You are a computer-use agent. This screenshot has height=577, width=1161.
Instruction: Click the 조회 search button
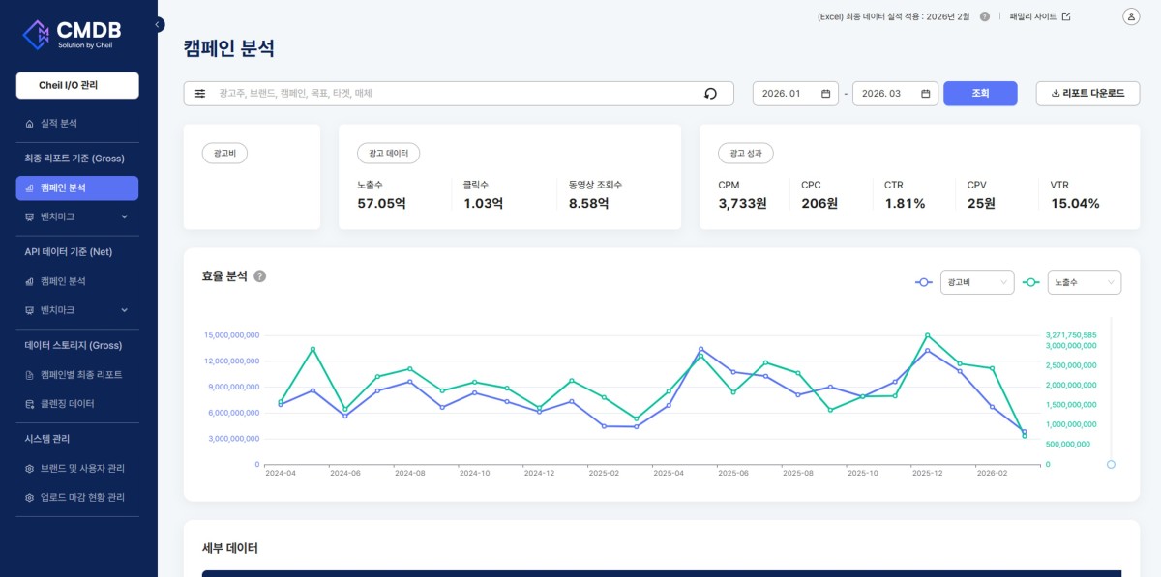click(980, 94)
